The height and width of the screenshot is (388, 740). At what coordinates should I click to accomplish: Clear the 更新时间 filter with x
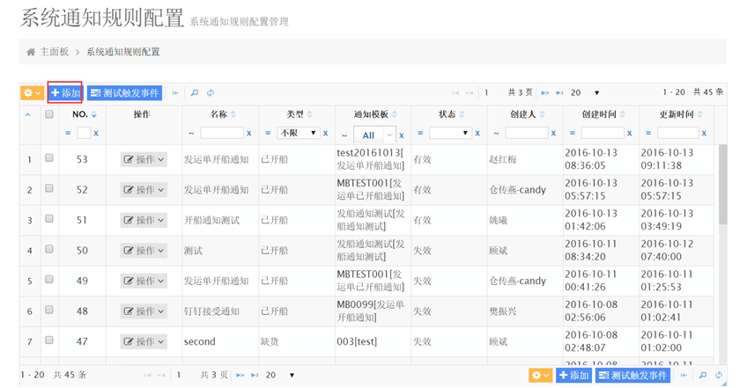pyautogui.click(x=704, y=134)
